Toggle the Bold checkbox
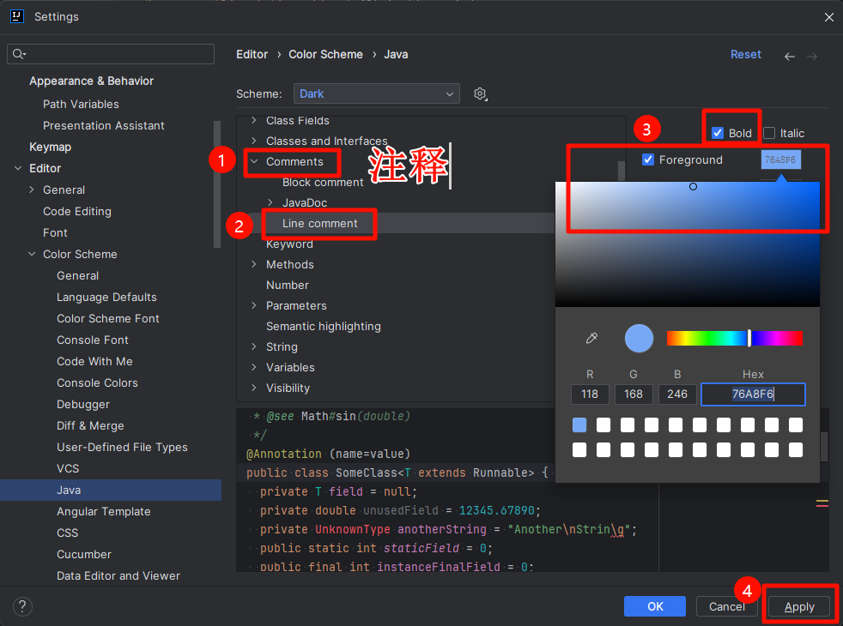The height and width of the screenshot is (626, 843). tap(717, 133)
